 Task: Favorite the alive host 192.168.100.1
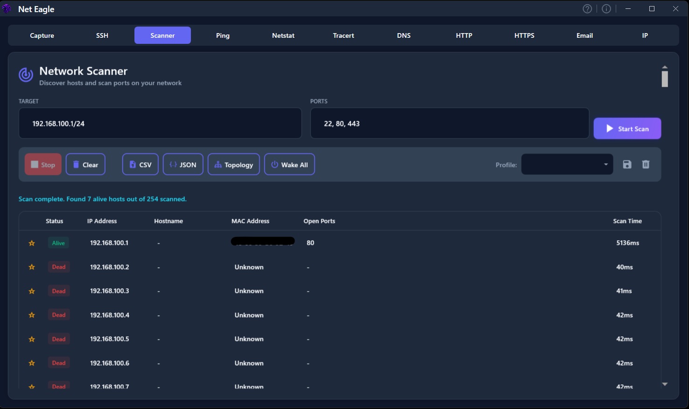32,243
